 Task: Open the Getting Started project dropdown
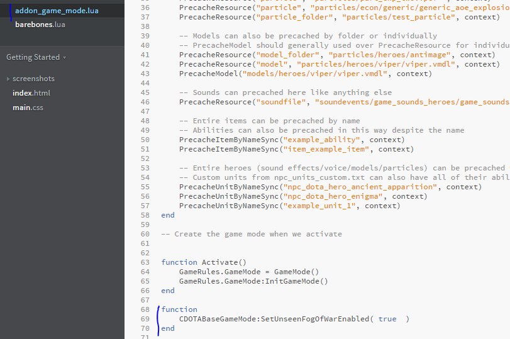pyautogui.click(x=36, y=57)
